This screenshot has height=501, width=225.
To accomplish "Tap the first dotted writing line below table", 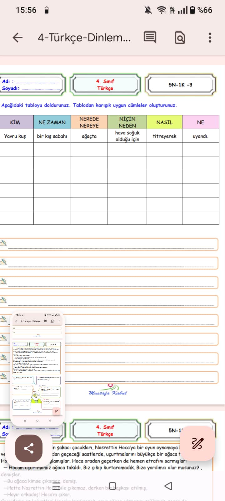I will [111, 244].
